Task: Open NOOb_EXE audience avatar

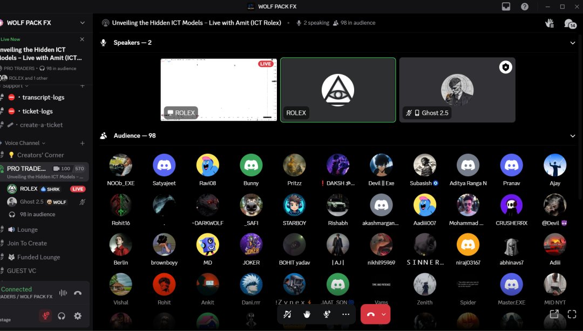Action: pos(120,165)
